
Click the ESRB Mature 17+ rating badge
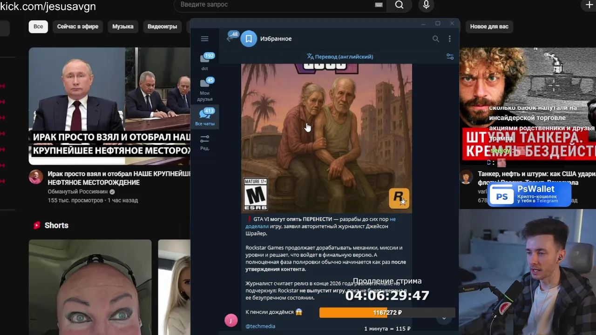(x=256, y=194)
